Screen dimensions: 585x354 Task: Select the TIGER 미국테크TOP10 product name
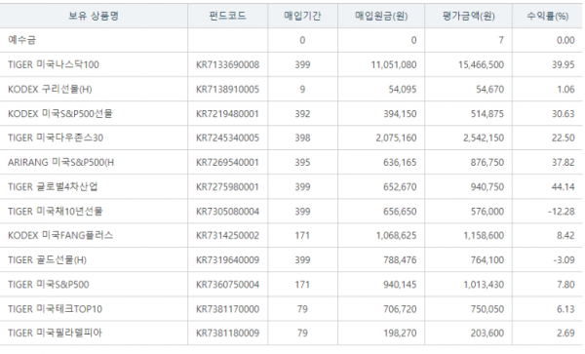(55, 309)
